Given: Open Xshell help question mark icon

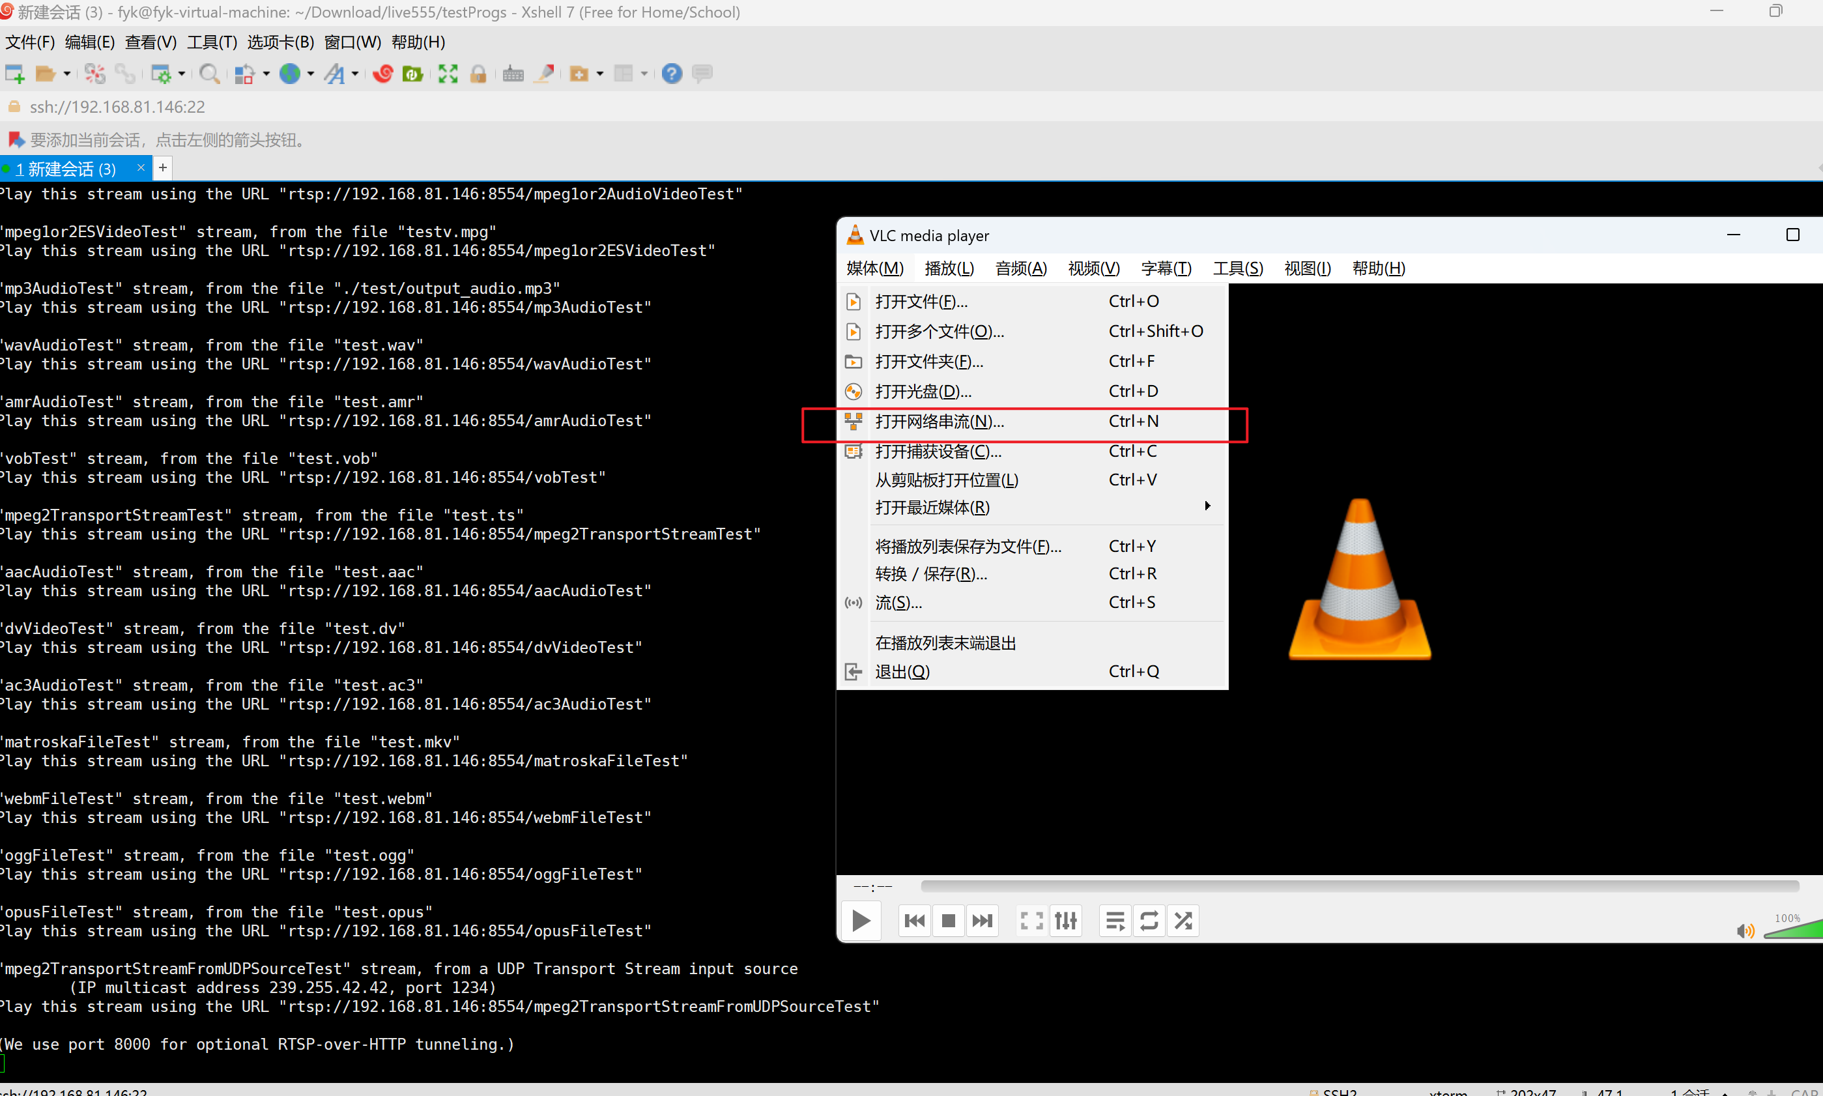Looking at the screenshot, I should [x=671, y=73].
